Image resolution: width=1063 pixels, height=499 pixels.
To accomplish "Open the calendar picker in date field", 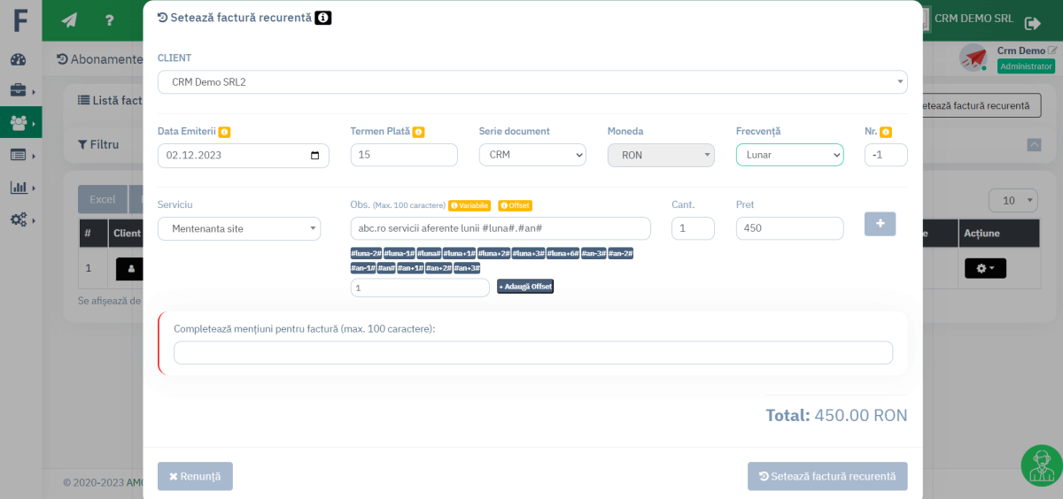I will point(315,156).
